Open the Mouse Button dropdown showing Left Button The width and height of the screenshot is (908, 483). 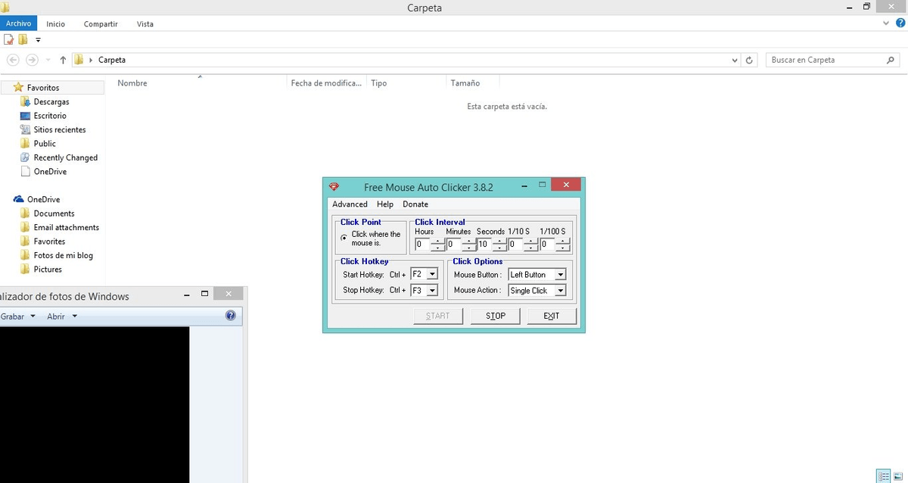tap(561, 274)
